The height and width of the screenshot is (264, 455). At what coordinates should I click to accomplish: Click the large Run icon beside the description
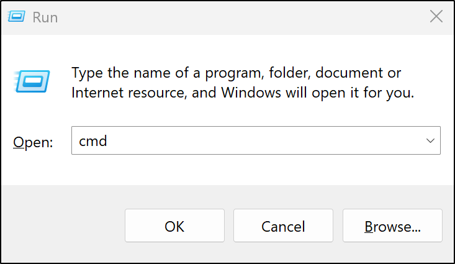pyautogui.click(x=32, y=81)
